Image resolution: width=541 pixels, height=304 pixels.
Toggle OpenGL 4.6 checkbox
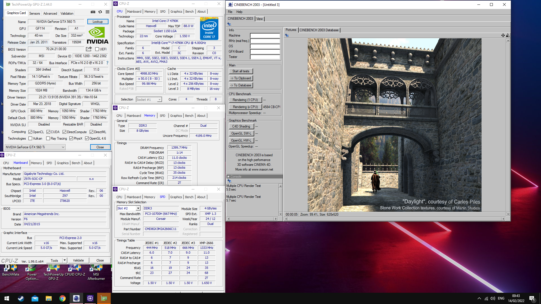click(87, 138)
